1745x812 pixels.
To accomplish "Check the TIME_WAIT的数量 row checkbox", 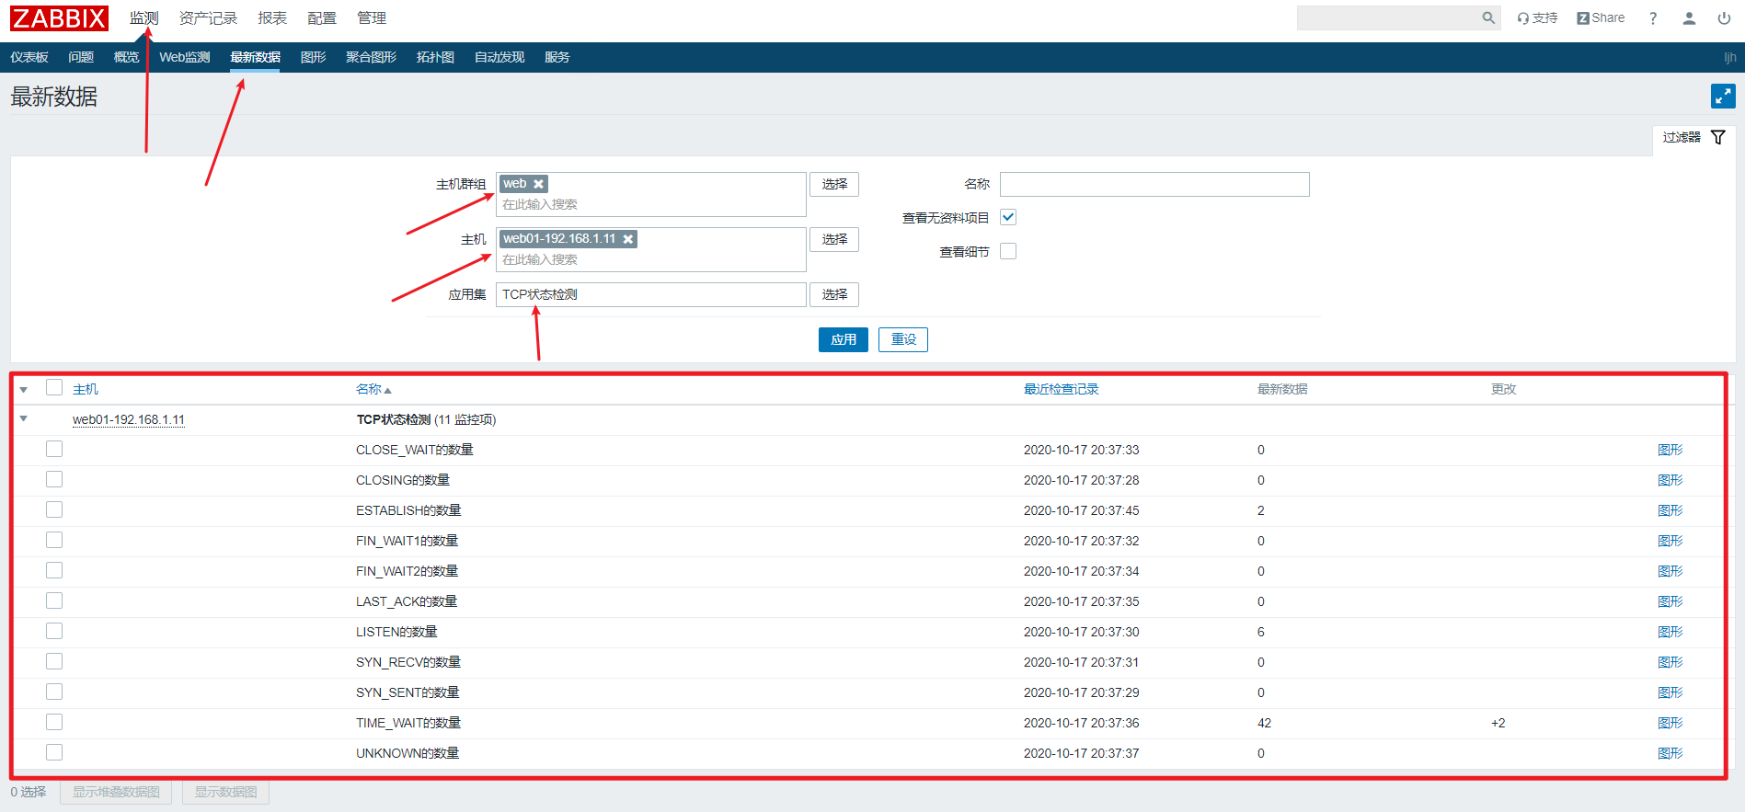I will [54, 722].
